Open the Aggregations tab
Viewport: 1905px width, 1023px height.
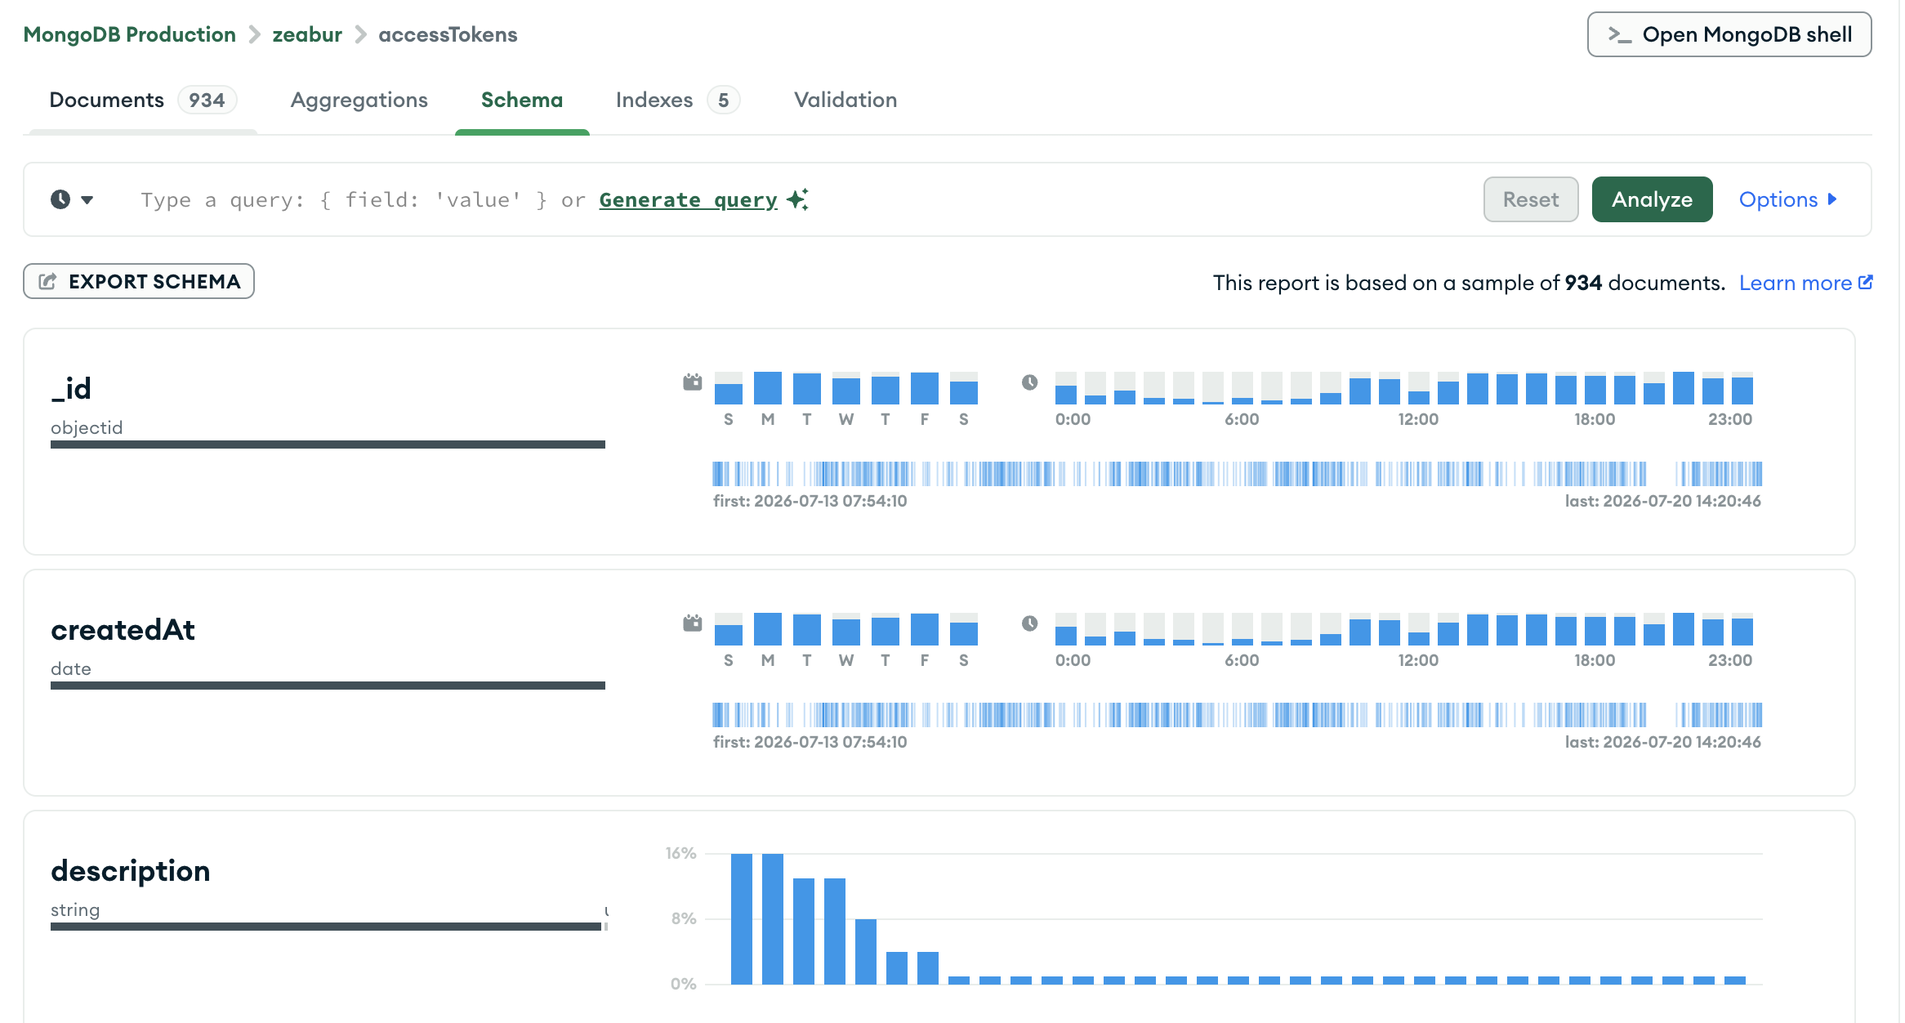click(x=359, y=100)
